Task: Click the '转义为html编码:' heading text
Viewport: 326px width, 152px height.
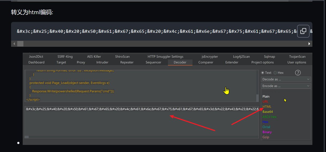Action: [32, 12]
